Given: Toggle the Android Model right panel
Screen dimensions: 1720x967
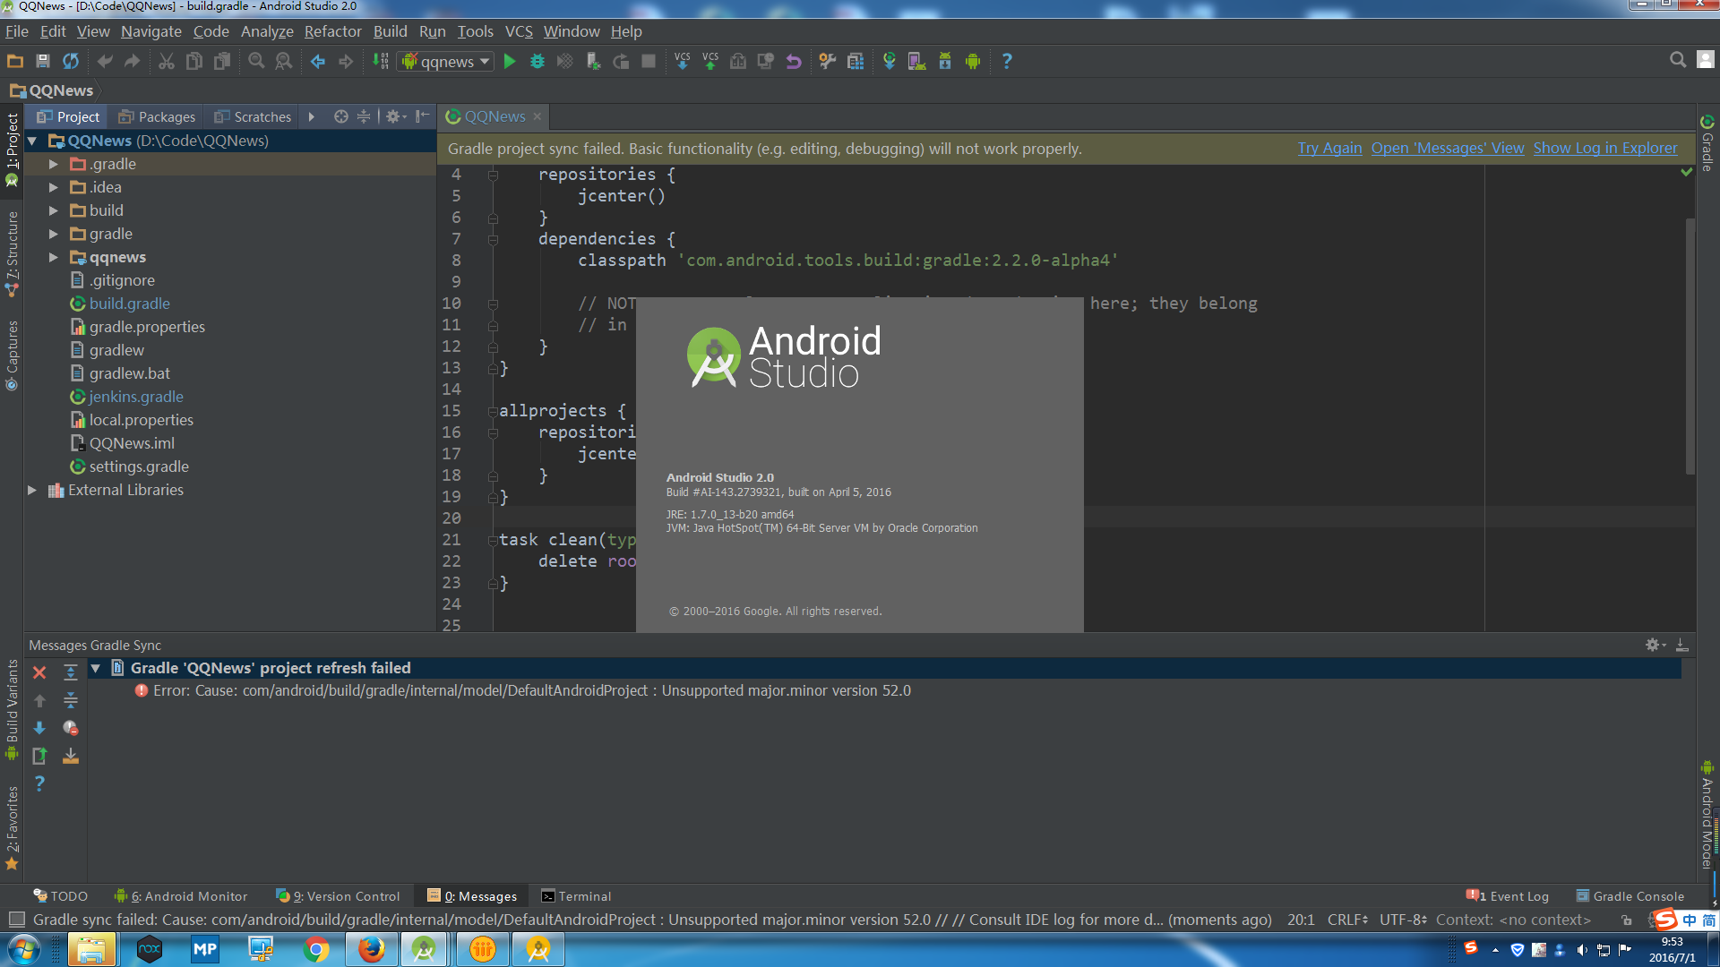Looking at the screenshot, I should (1707, 815).
